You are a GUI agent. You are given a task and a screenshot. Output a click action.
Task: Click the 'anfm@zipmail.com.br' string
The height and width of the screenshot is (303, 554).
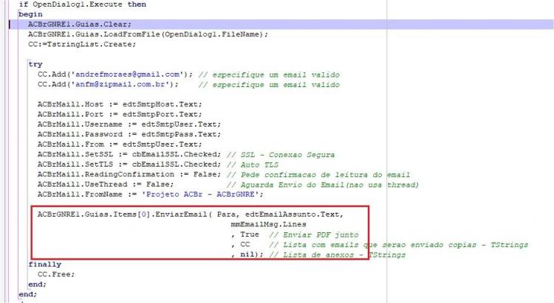122,84
